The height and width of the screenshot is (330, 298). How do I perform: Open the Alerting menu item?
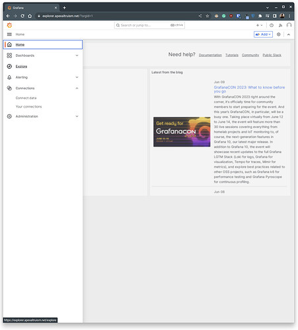(22, 77)
